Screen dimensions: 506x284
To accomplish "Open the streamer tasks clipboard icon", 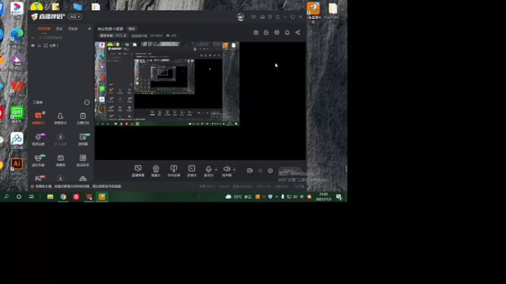I will point(83,118).
